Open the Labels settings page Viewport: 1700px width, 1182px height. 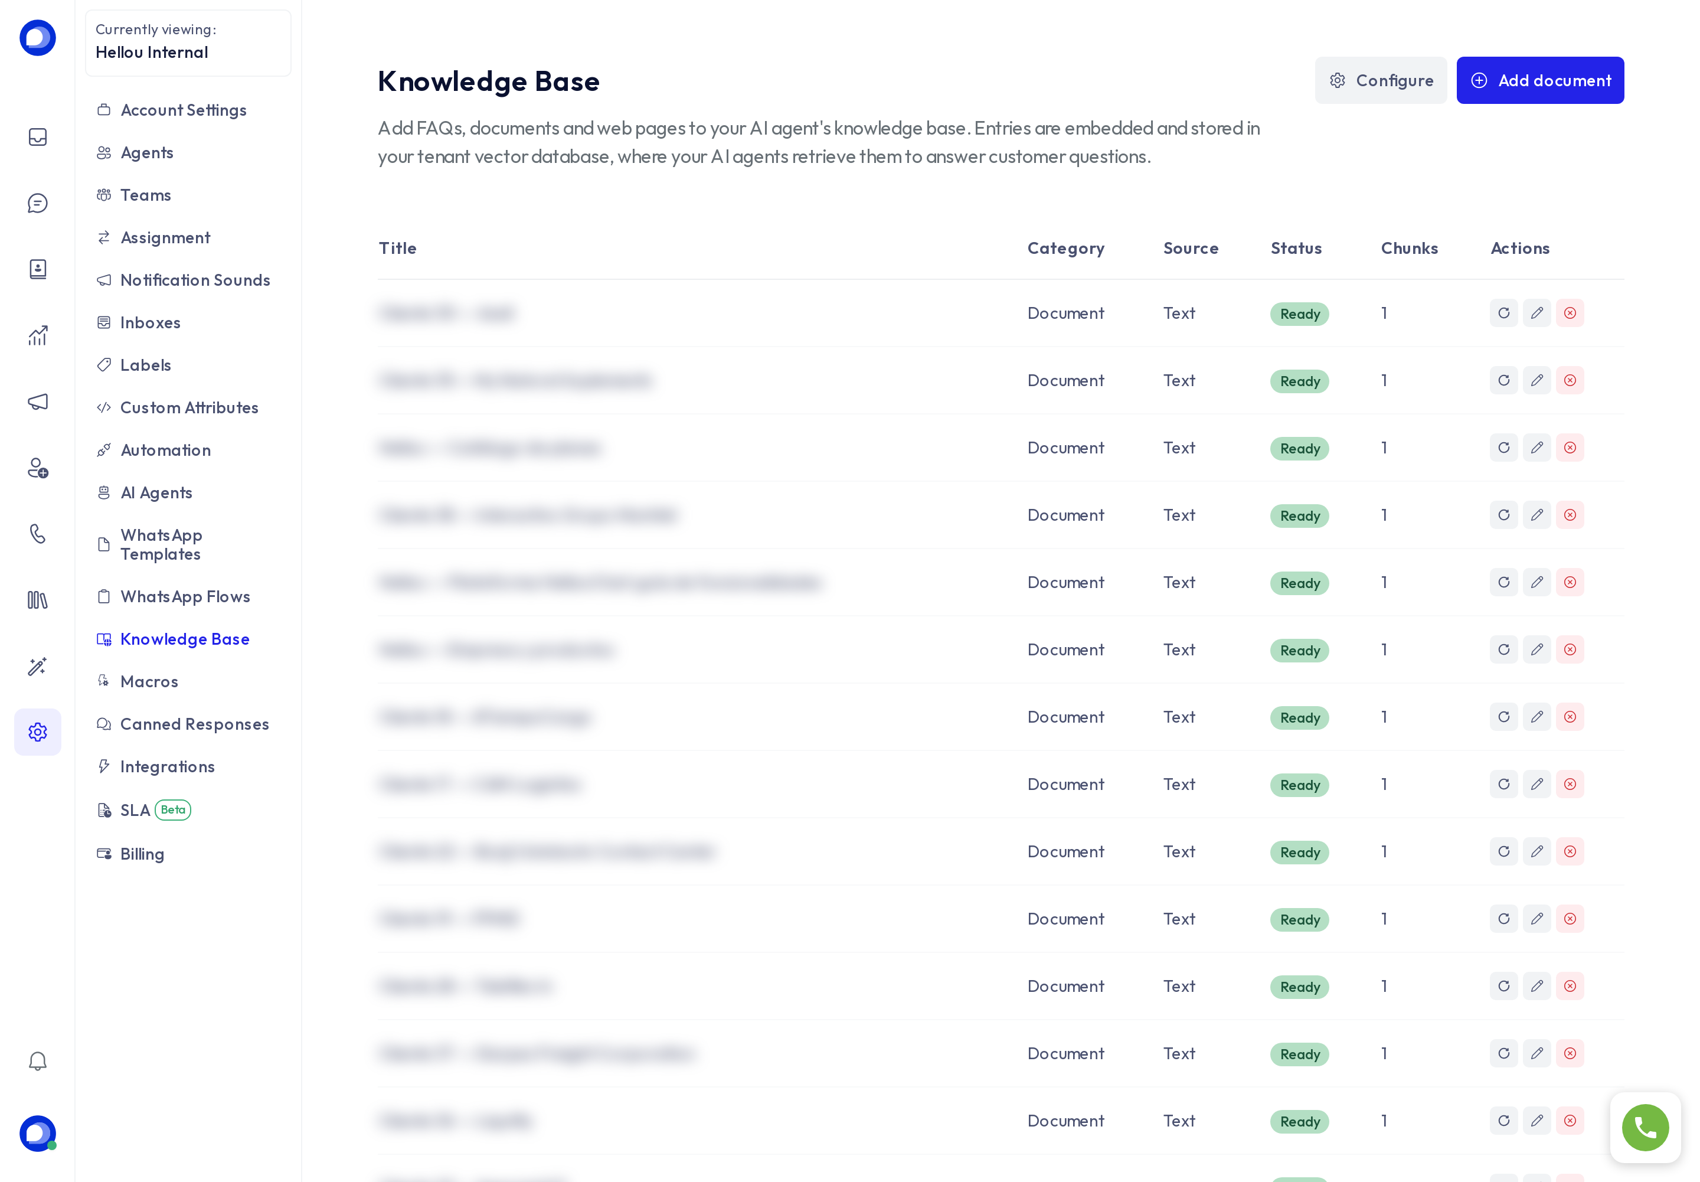pyautogui.click(x=145, y=365)
